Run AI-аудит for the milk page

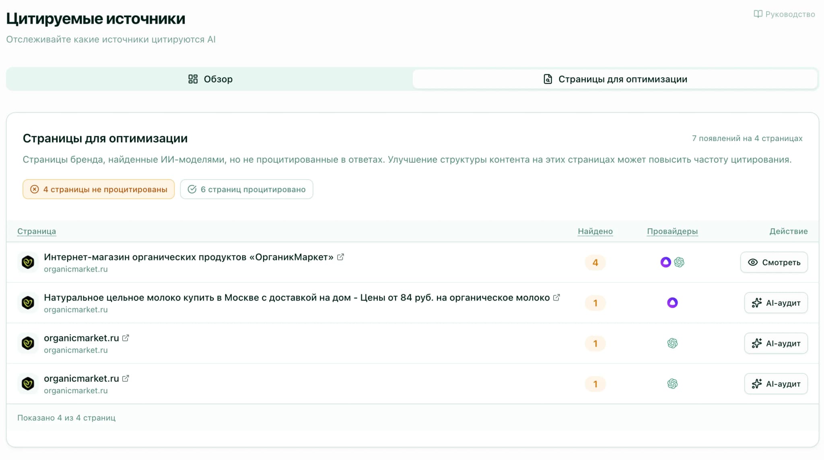pyautogui.click(x=776, y=303)
